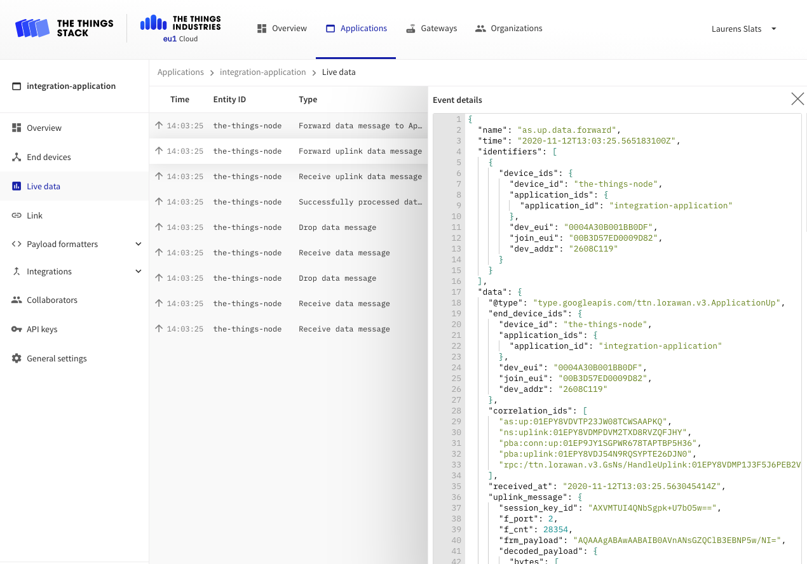Click the End devices icon in sidebar
This screenshot has width=807, height=564.
(17, 157)
